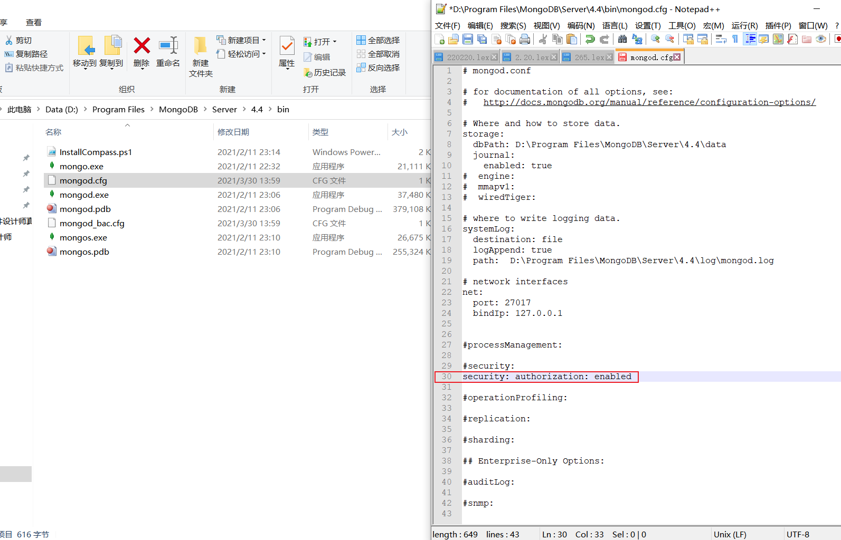841x540 pixels.
Task: Click the Zoom Out magnifier icon
Action: [x=669, y=39]
